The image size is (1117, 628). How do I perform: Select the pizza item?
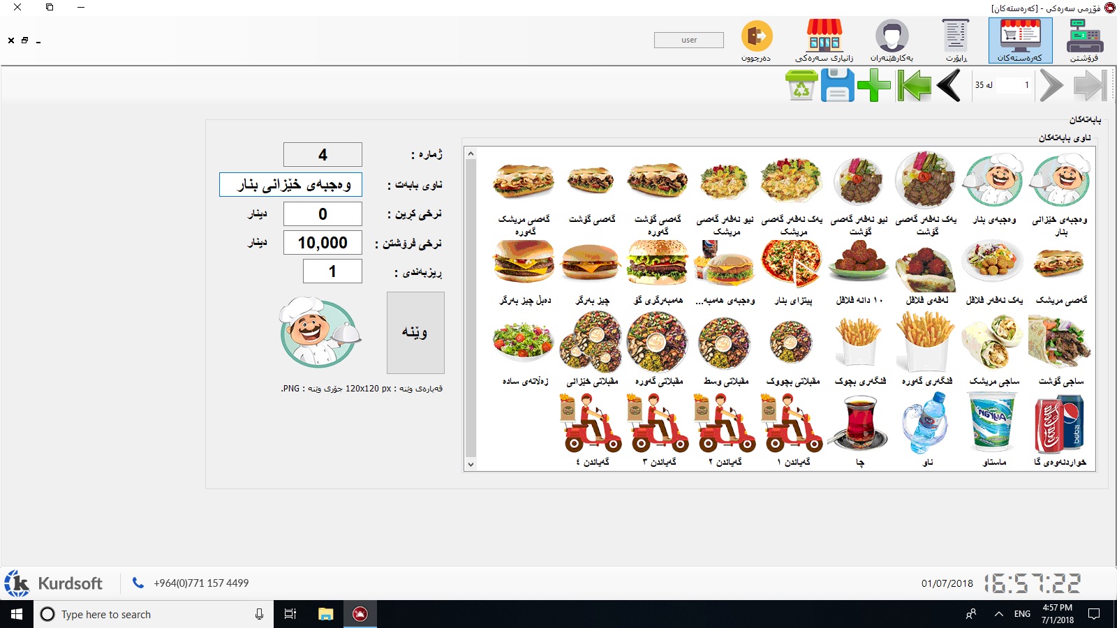click(x=792, y=272)
